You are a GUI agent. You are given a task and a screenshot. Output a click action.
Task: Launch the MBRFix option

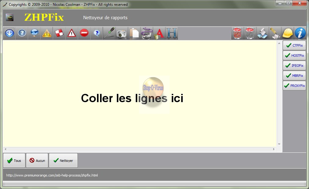point(294,75)
